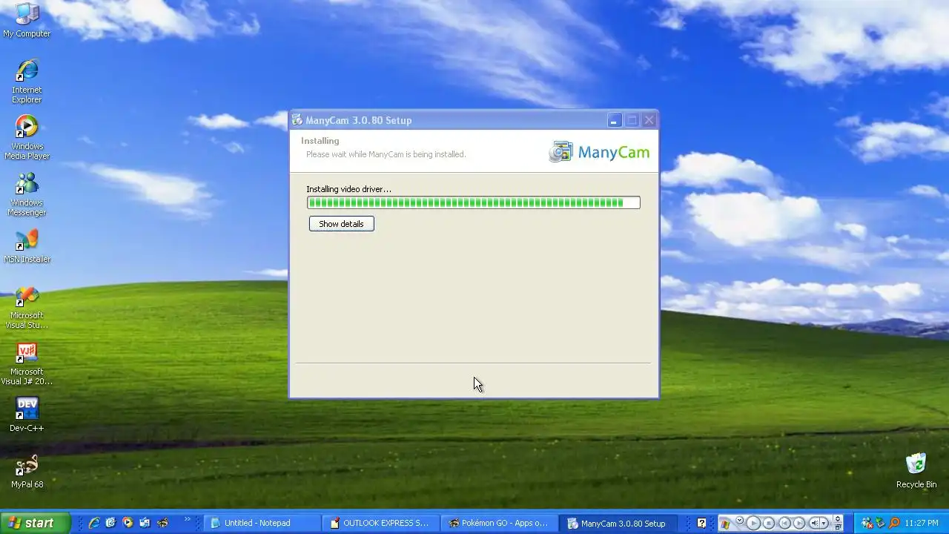Screen dimensions: 949x534
Task: Minimize the ManyCam Setup window
Action: click(x=614, y=120)
